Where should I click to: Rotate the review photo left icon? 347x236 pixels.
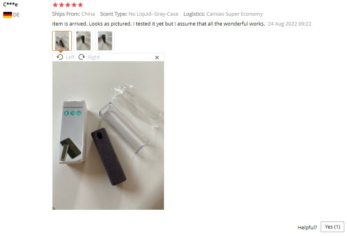pos(60,57)
